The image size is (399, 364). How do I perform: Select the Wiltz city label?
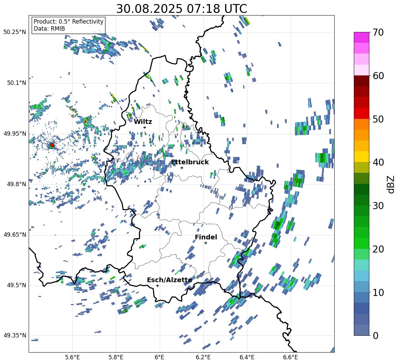(x=143, y=122)
